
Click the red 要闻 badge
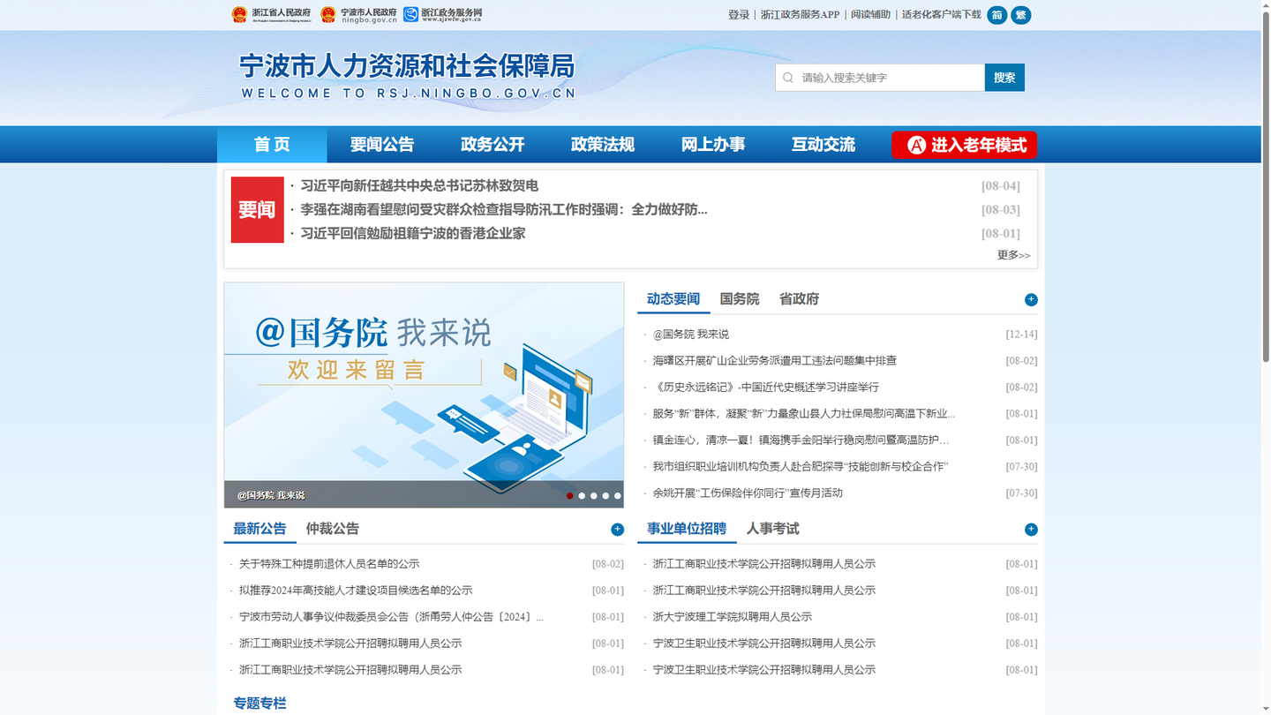coord(257,210)
